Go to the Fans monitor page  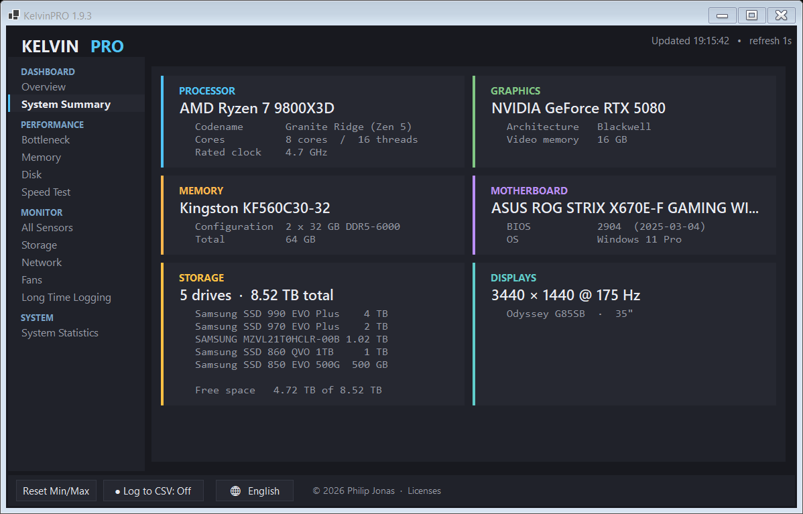click(32, 280)
